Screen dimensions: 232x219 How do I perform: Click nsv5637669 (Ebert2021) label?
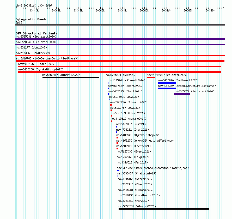pos(125,86)
